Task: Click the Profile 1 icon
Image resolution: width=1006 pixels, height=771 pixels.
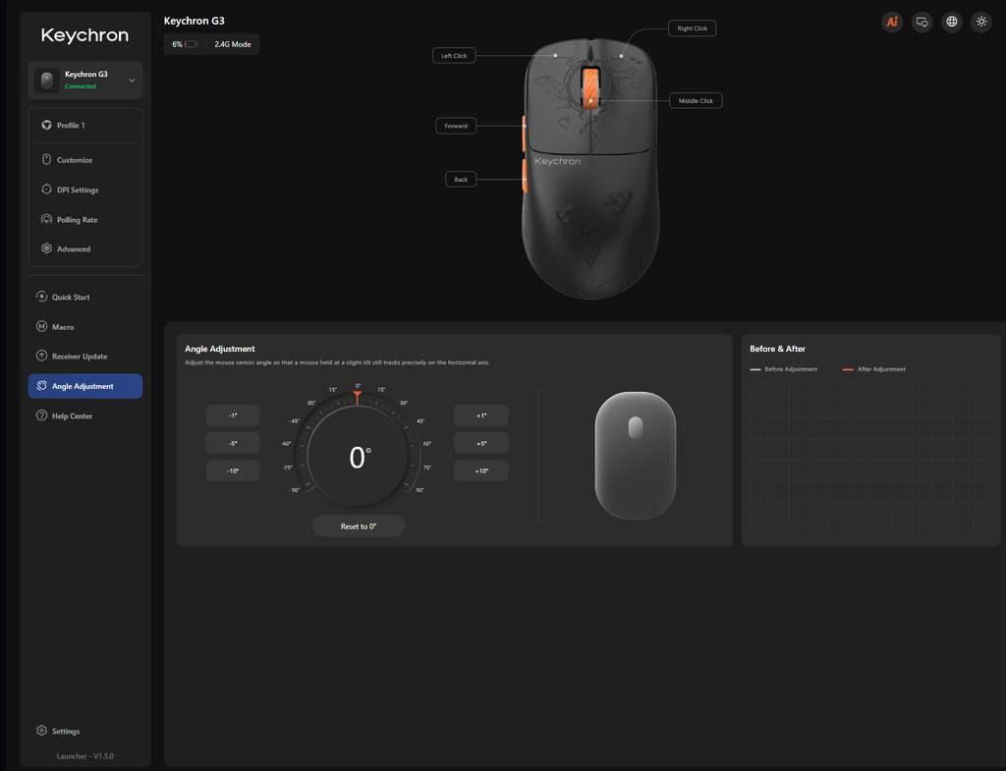Action: pyautogui.click(x=46, y=125)
